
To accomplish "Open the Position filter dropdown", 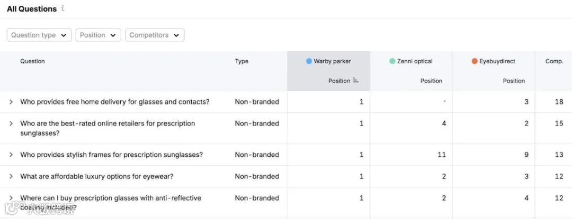I will [x=99, y=35].
